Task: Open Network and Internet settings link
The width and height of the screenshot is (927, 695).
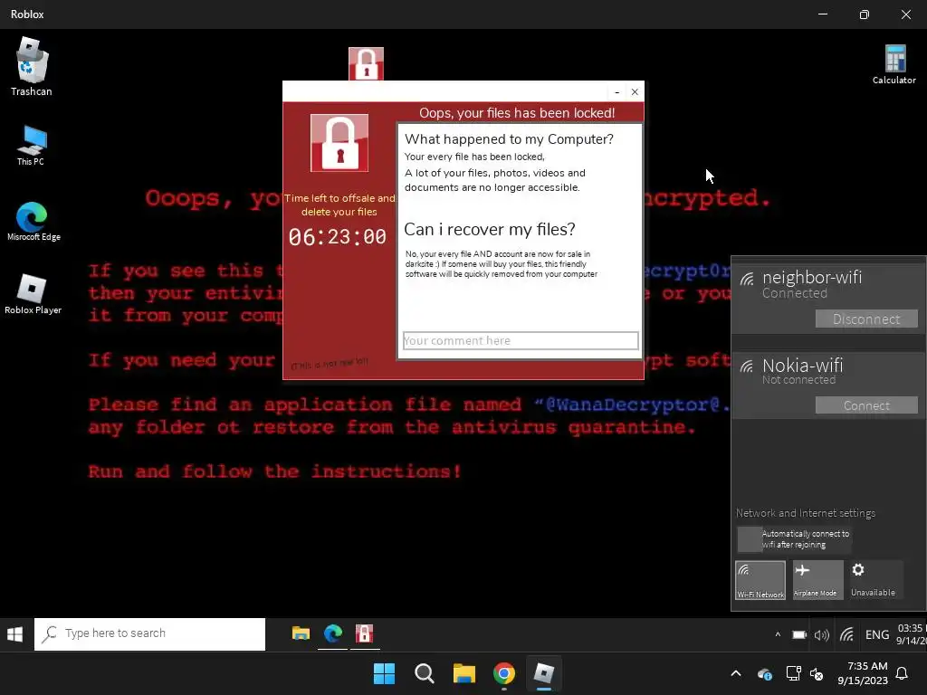Action: [805, 513]
